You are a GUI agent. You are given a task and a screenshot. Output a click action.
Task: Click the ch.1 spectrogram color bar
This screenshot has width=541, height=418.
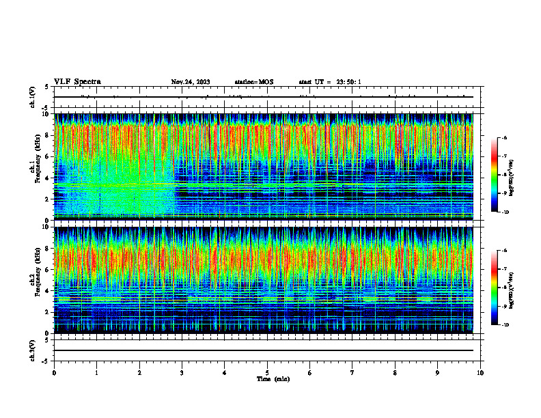pos(494,175)
